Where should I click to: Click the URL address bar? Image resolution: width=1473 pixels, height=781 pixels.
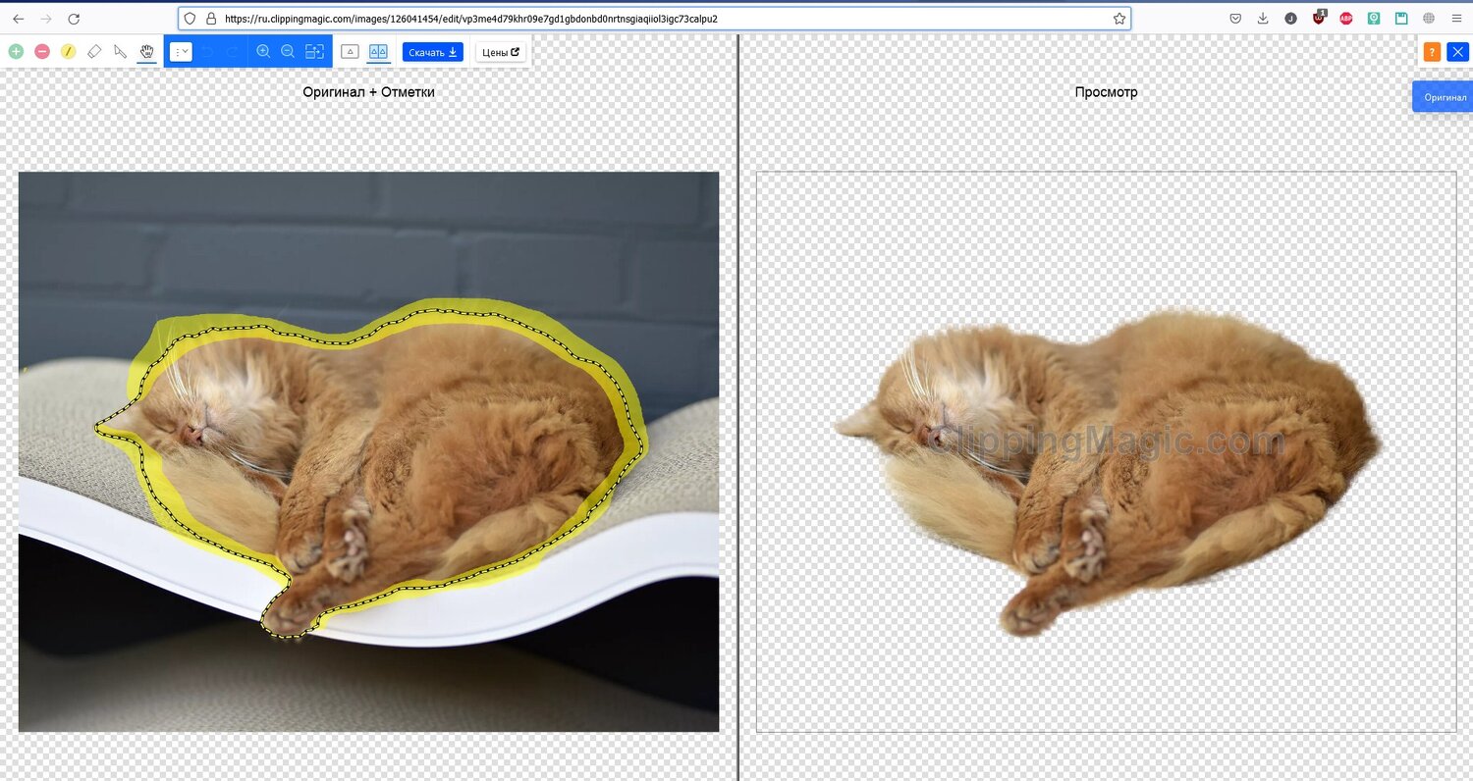[x=648, y=19]
